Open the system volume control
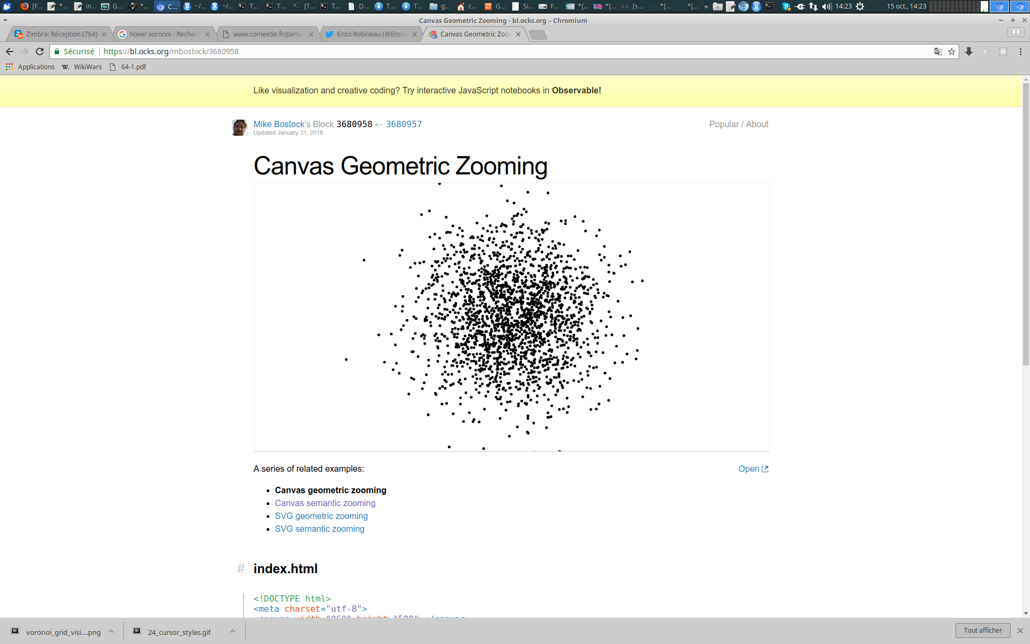1030x644 pixels. click(826, 6)
